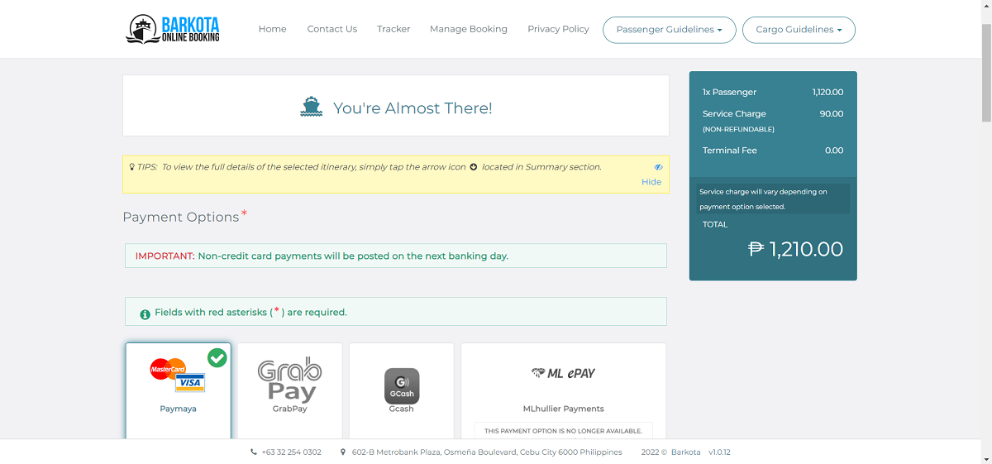Image resolution: width=992 pixels, height=464 pixels.
Task: Click the Payment Options heading
Action: pyautogui.click(x=181, y=217)
